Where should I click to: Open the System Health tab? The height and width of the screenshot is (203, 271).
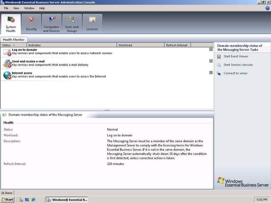[x=11, y=24]
